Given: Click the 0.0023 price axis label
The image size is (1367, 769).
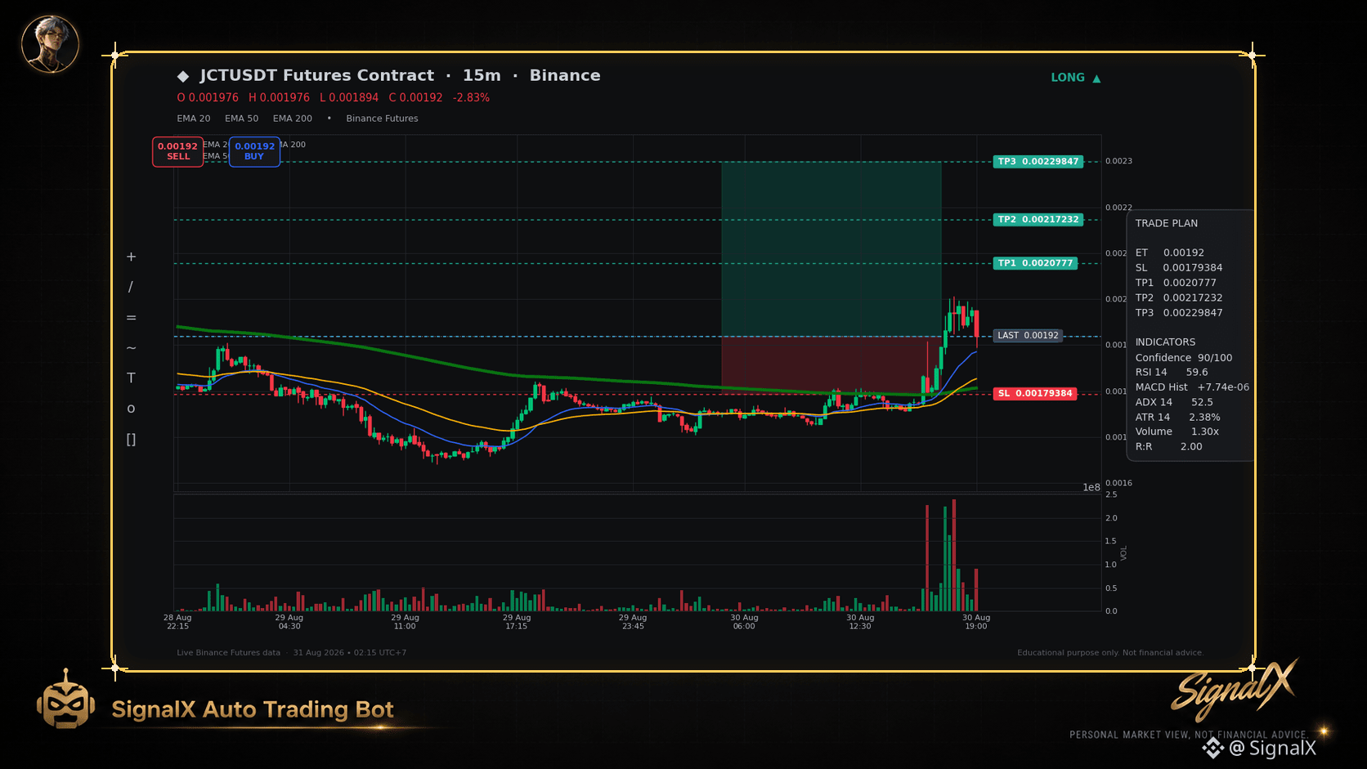Looking at the screenshot, I should (1118, 161).
